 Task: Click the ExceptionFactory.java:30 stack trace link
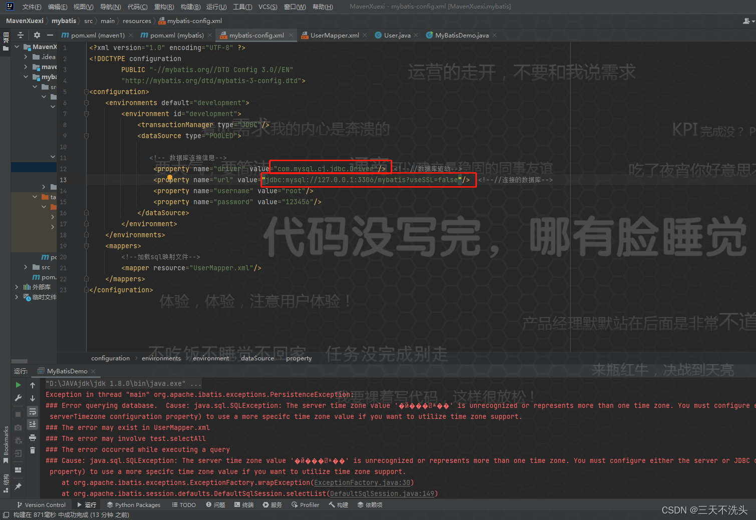coord(362,482)
